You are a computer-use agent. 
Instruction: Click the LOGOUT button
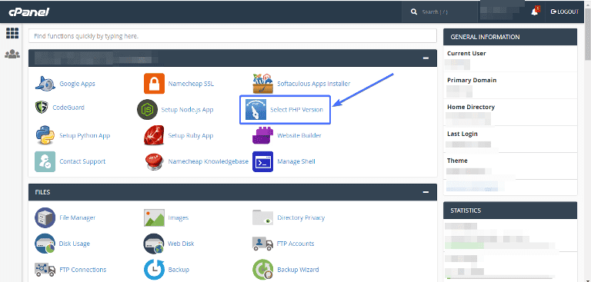click(565, 12)
